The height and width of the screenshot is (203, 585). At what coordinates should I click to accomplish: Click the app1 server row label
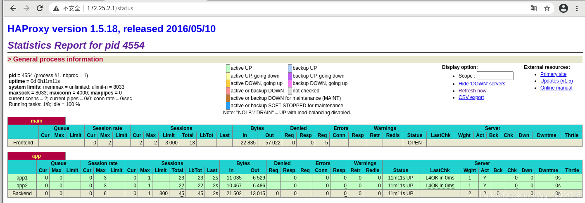point(22,178)
